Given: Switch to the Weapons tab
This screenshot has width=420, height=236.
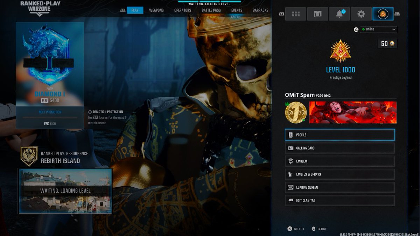Looking at the screenshot, I should click(156, 10).
